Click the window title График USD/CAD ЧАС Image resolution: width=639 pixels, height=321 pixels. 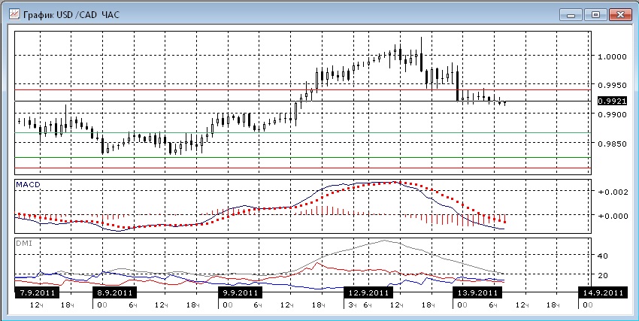(71, 15)
